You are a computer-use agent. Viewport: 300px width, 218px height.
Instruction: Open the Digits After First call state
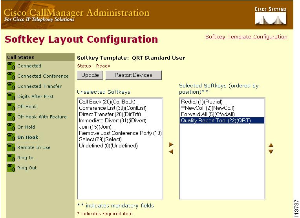(35, 96)
